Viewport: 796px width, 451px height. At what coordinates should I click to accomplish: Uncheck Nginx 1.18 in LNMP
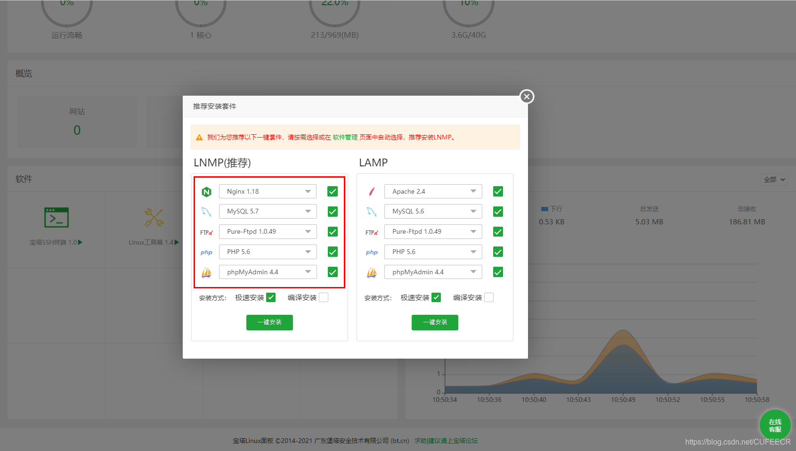pyautogui.click(x=333, y=191)
